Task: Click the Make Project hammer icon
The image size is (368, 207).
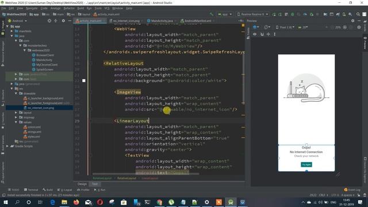Action: click(212, 14)
